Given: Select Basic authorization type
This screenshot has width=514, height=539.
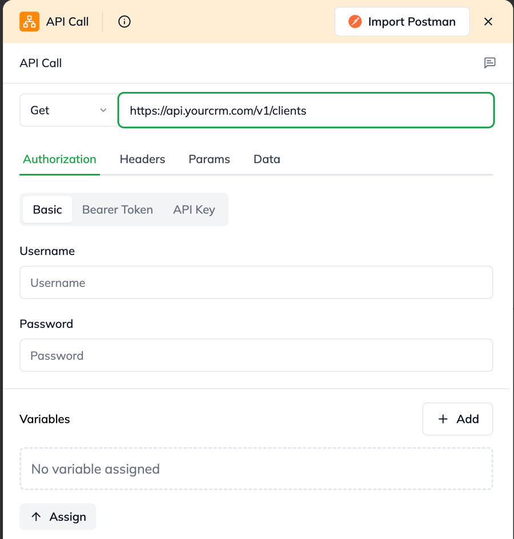Looking at the screenshot, I should pos(47,209).
